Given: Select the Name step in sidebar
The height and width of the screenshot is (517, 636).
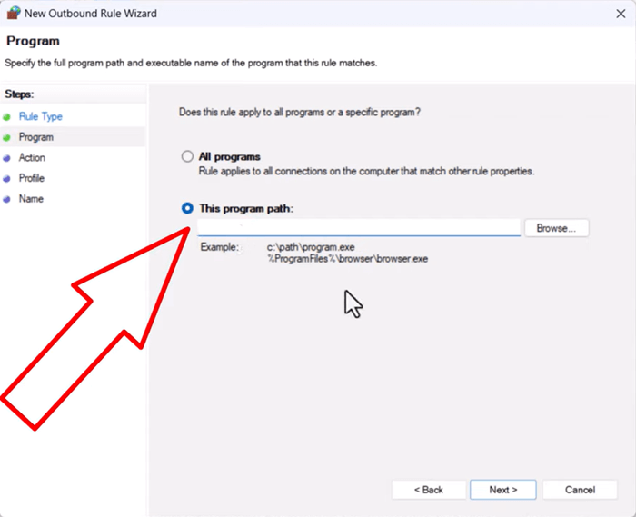Looking at the screenshot, I should click(x=31, y=199).
